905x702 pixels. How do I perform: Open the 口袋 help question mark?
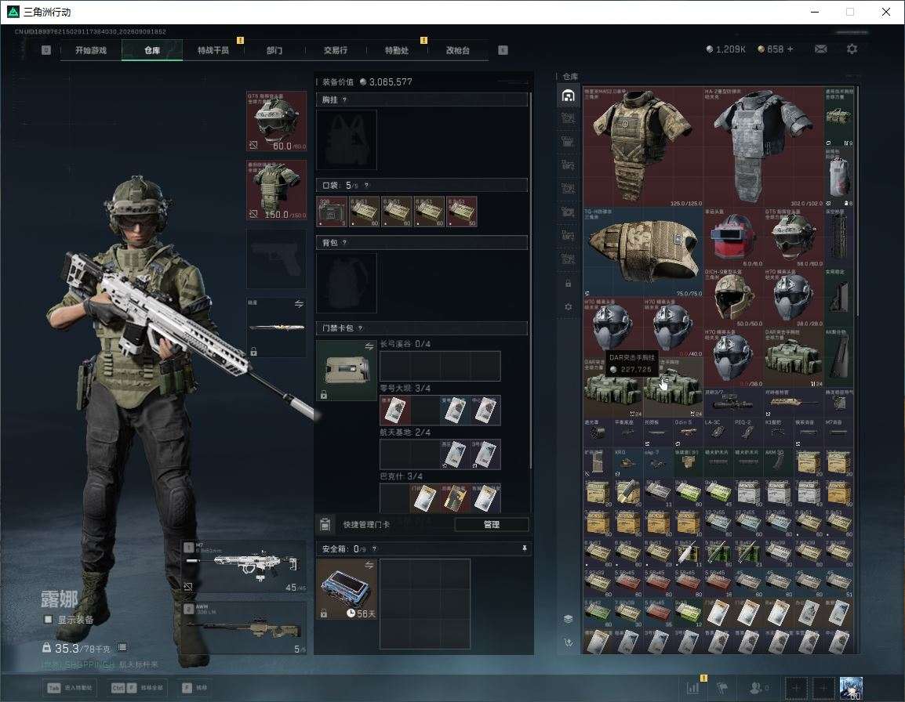(x=366, y=185)
